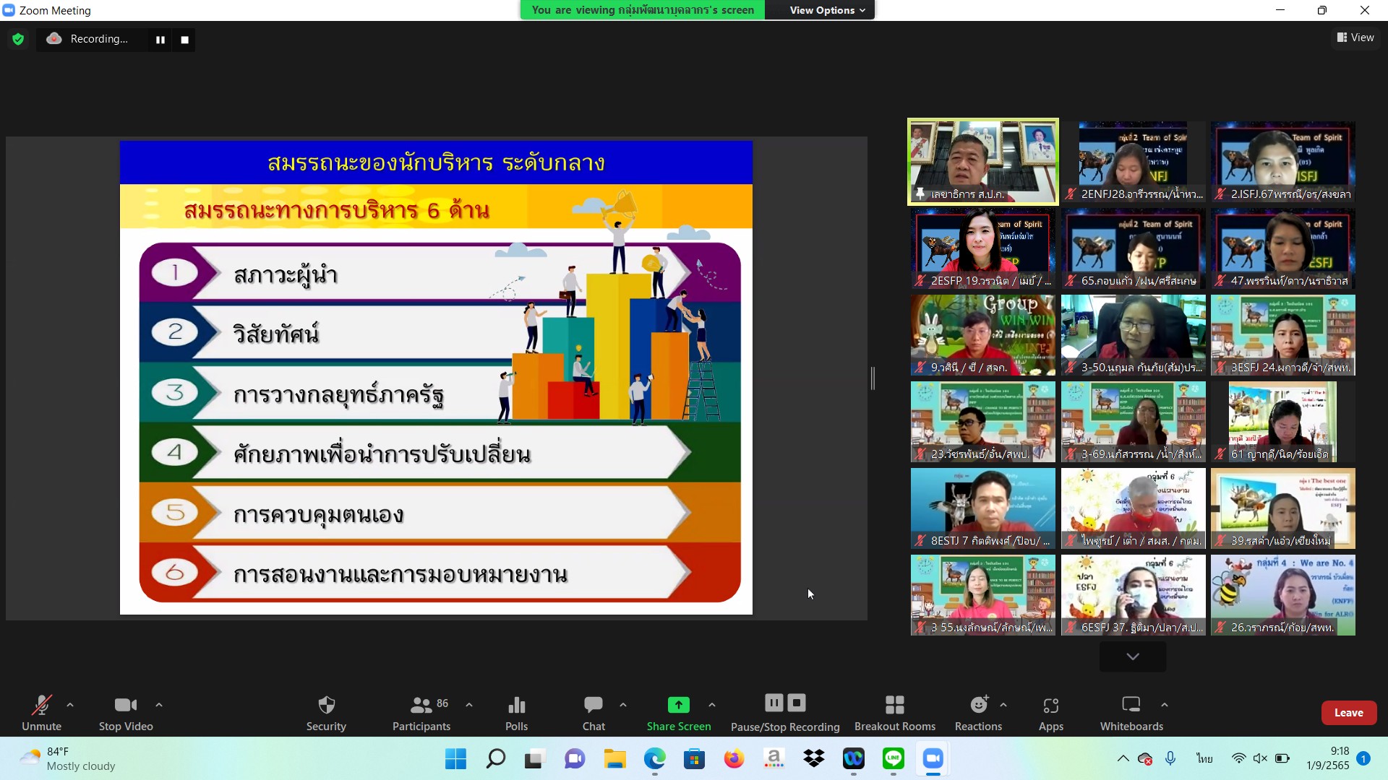Click the divider handle beside the gallery

pos(873,378)
